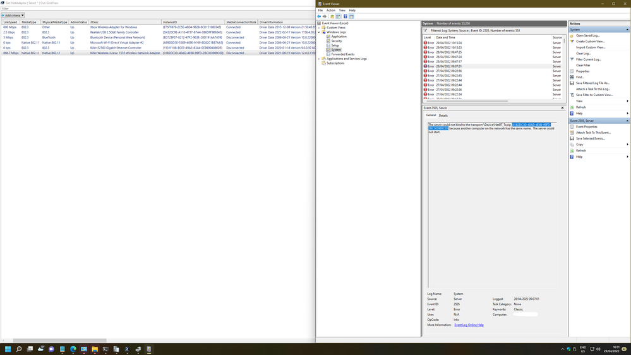This screenshot has width=631, height=355.
Task: Show hidden system tray icons
Action: [x=563, y=349]
